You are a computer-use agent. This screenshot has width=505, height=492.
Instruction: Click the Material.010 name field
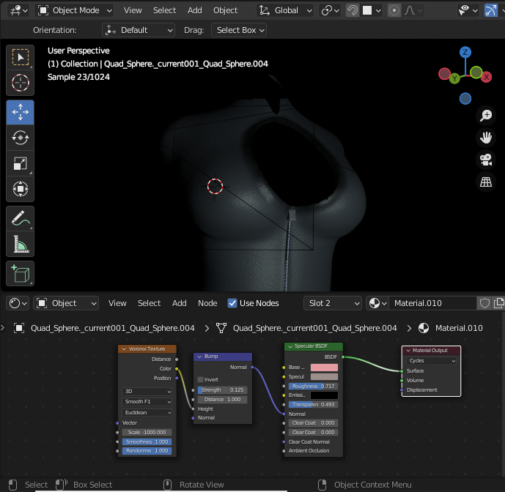432,303
